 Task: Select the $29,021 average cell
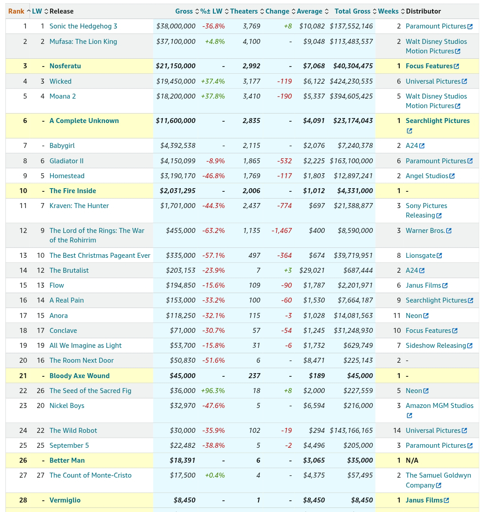click(x=312, y=270)
